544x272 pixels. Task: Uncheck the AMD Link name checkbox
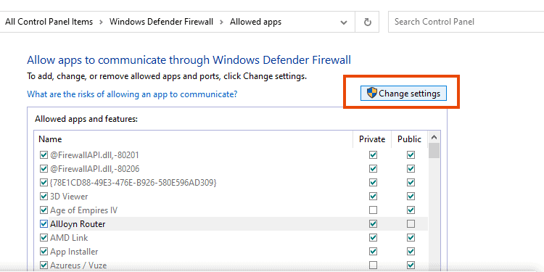tap(44, 238)
